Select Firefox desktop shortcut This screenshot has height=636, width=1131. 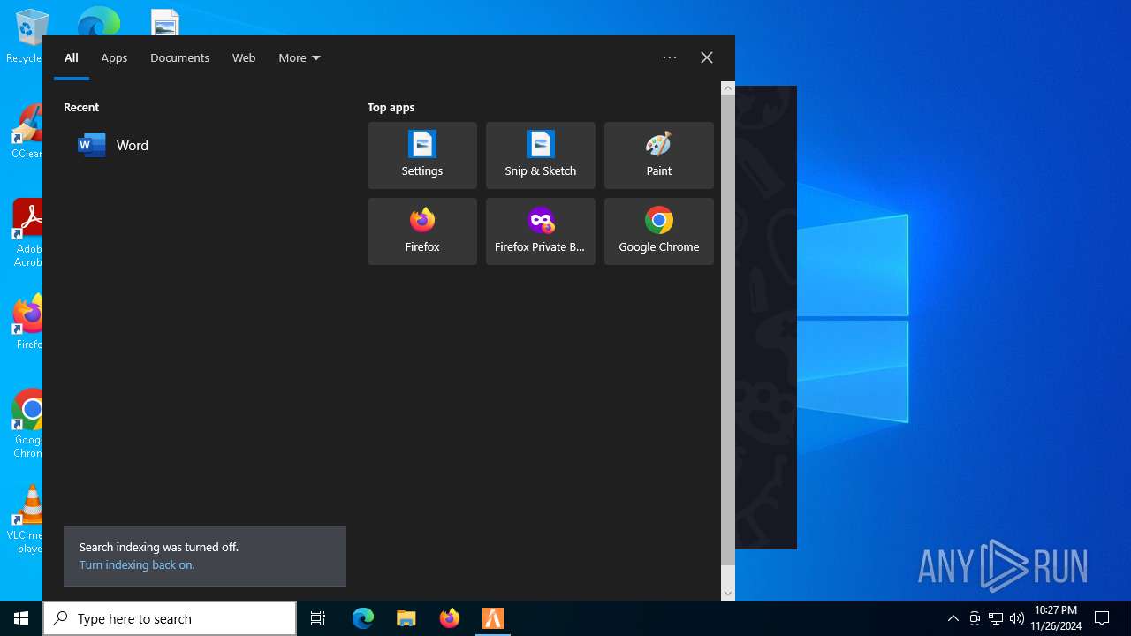point(28,323)
